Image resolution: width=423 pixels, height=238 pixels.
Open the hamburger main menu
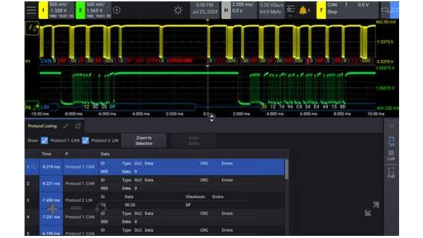coord(31,10)
